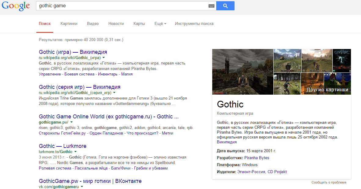Screen dimensions: 361x189
Task: Click the blue magnifier search button
Action: pyautogui.click(x=225, y=6)
